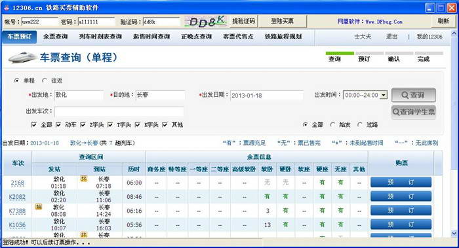Select the 单程 one-way radio button
The image size is (459, 248).
(x=16, y=80)
